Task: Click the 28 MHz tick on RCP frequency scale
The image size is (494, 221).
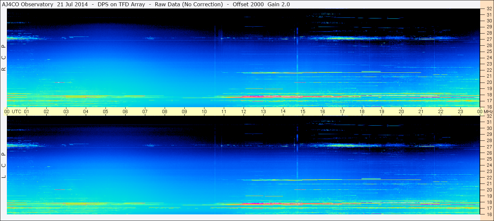Action: 489,33
